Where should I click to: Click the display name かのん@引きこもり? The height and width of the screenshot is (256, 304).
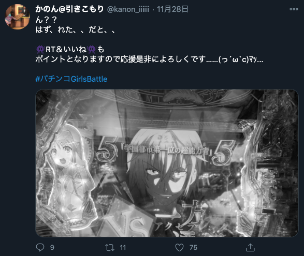[69, 9]
